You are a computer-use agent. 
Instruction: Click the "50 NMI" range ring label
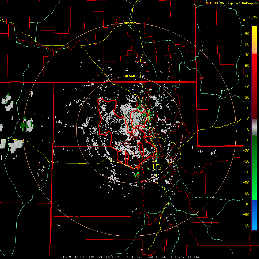(x=129, y=76)
